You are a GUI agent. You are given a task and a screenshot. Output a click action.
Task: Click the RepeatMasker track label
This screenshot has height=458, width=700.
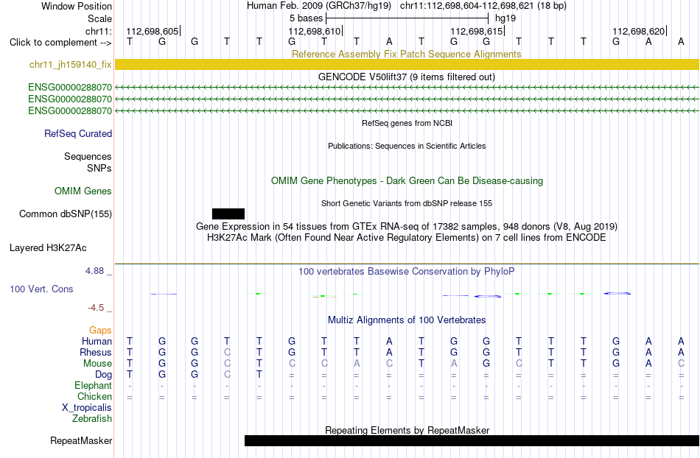[81, 440]
